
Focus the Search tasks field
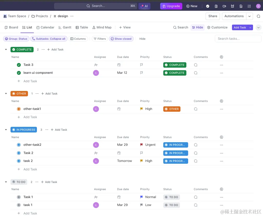238,39
